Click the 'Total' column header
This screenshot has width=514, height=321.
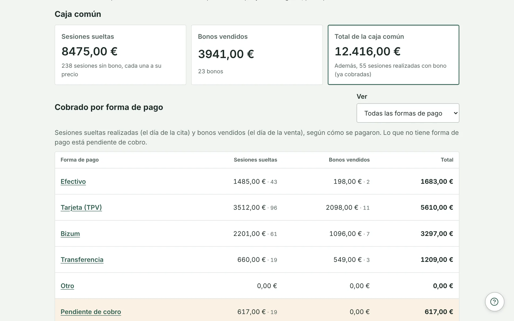447,160
